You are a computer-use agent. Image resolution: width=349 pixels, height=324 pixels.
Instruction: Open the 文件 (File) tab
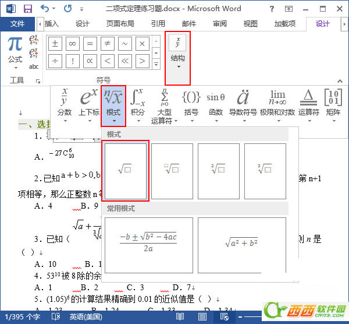click(17, 24)
